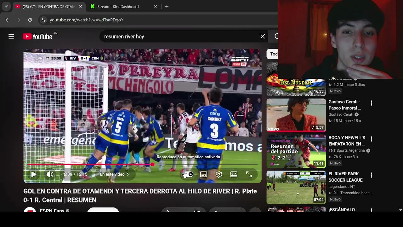Screen dimensions: 403x227
Task: Open the YouTube guide hamburger menu
Action: coord(11,37)
